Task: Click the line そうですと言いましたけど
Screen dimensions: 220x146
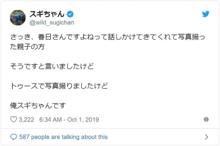Action: (52, 66)
